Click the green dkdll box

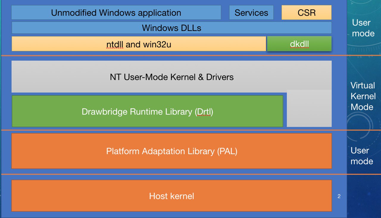[x=299, y=44]
